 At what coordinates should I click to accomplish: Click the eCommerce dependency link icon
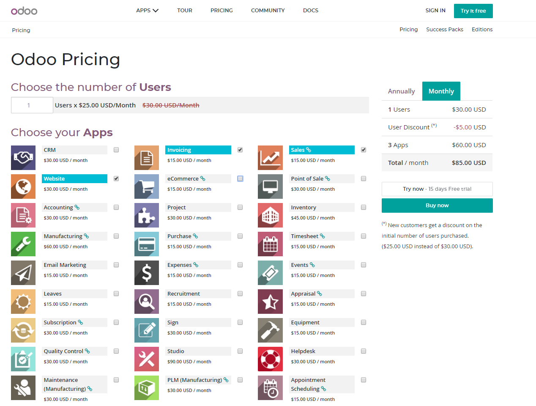point(203,178)
